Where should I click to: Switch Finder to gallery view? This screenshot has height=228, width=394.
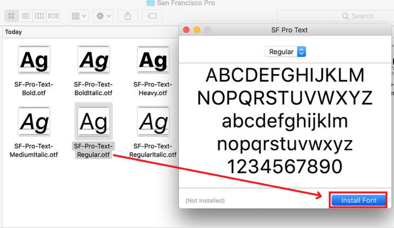(53, 16)
